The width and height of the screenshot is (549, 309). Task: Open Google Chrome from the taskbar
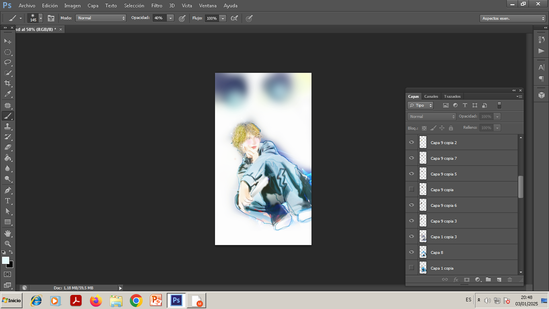pyautogui.click(x=136, y=301)
